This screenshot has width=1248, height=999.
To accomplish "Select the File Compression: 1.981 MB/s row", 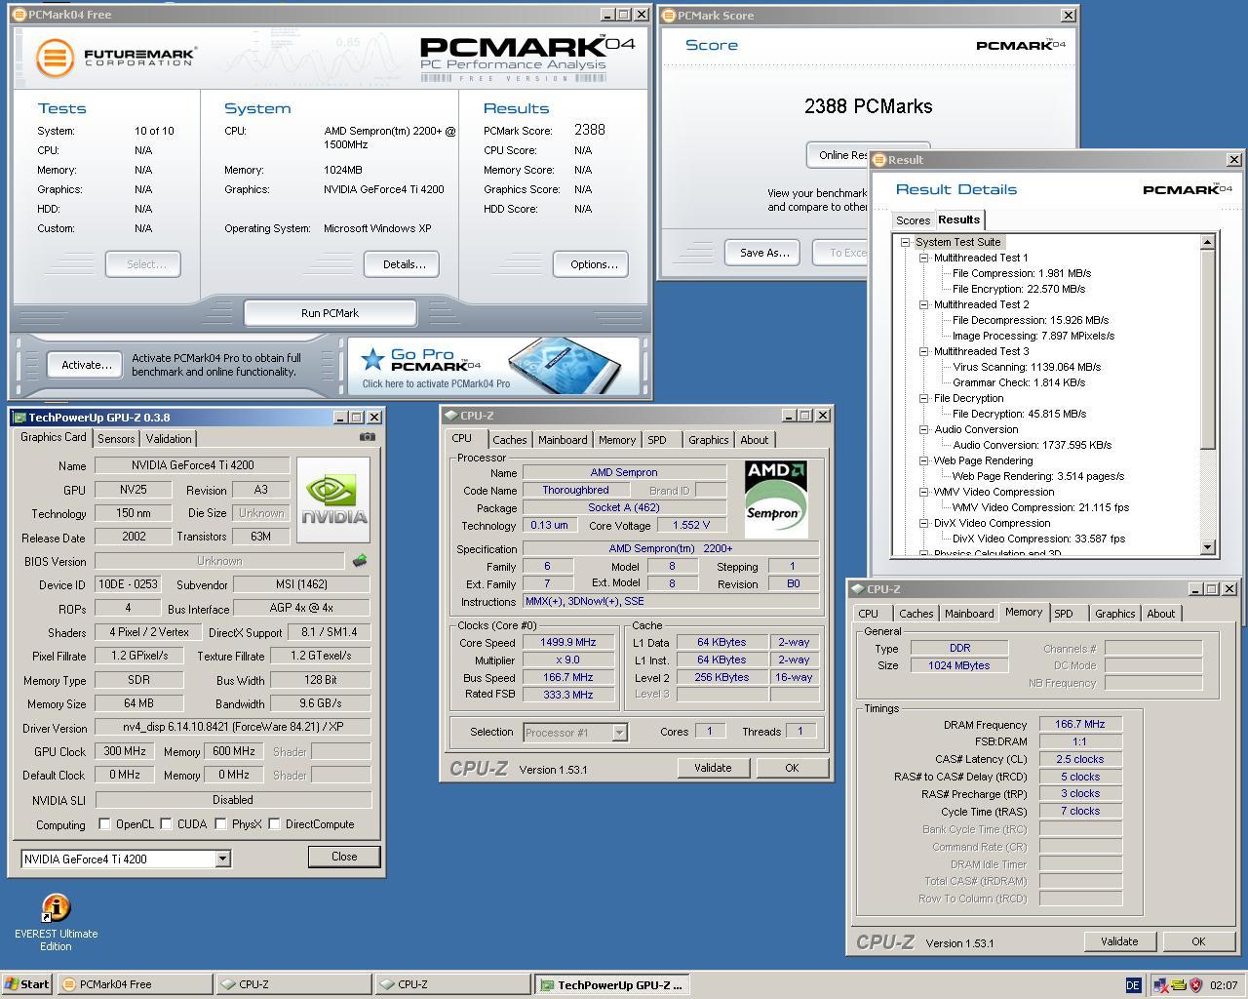I will [1021, 273].
